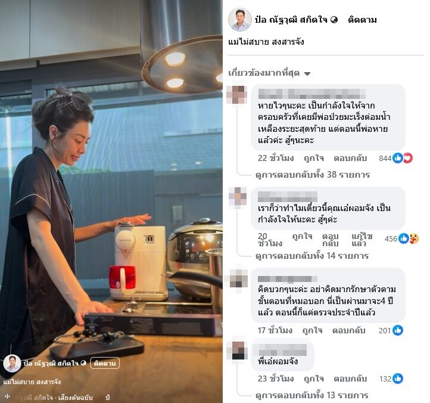430x403 pixels.
Task: Click the globe public-privacy icon in header
Action: click(x=334, y=20)
